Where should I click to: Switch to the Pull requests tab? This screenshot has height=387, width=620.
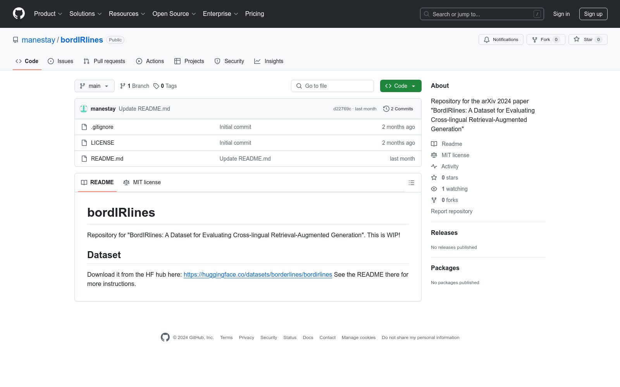[x=104, y=61]
